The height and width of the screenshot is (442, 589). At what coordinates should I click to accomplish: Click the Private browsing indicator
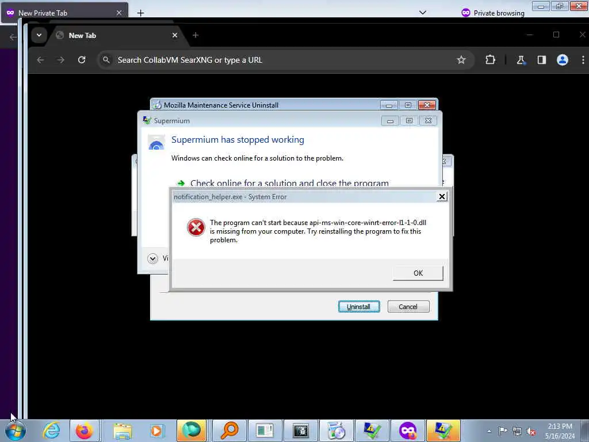(492, 13)
